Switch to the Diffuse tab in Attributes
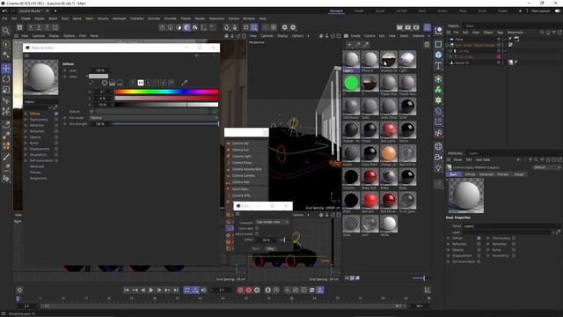Screen dimensions: 563x317 pyautogui.click(x=470, y=174)
